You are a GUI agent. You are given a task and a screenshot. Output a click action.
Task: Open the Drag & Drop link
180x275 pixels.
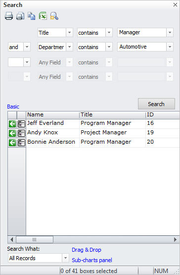(x=87, y=250)
